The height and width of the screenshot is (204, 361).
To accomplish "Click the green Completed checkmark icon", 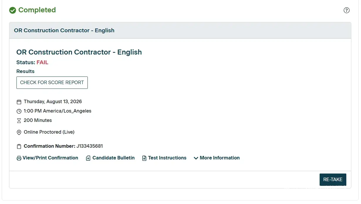I will click(13, 10).
